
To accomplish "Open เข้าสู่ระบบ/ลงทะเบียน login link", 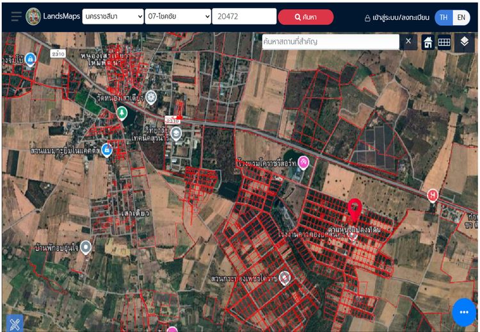I will coord(397,18).
